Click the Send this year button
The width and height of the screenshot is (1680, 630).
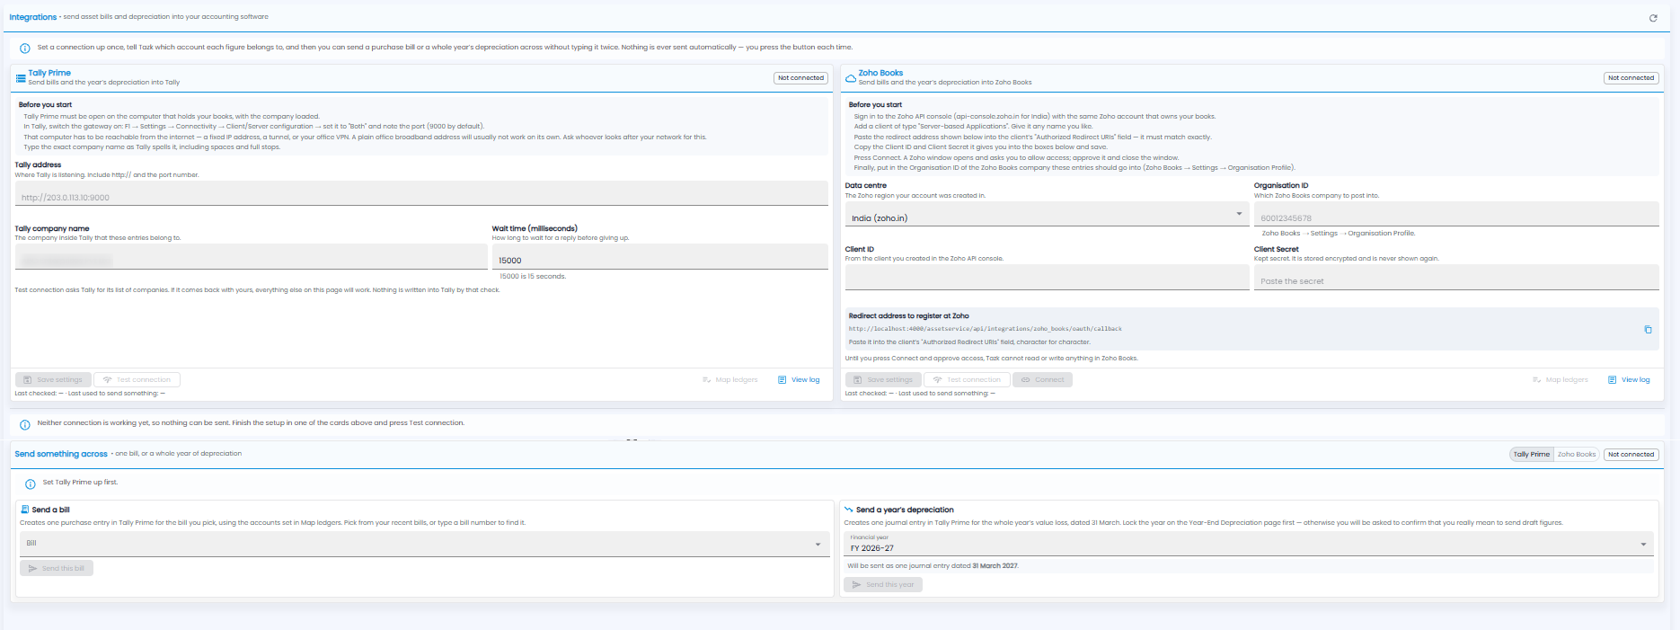coord(883,585)
